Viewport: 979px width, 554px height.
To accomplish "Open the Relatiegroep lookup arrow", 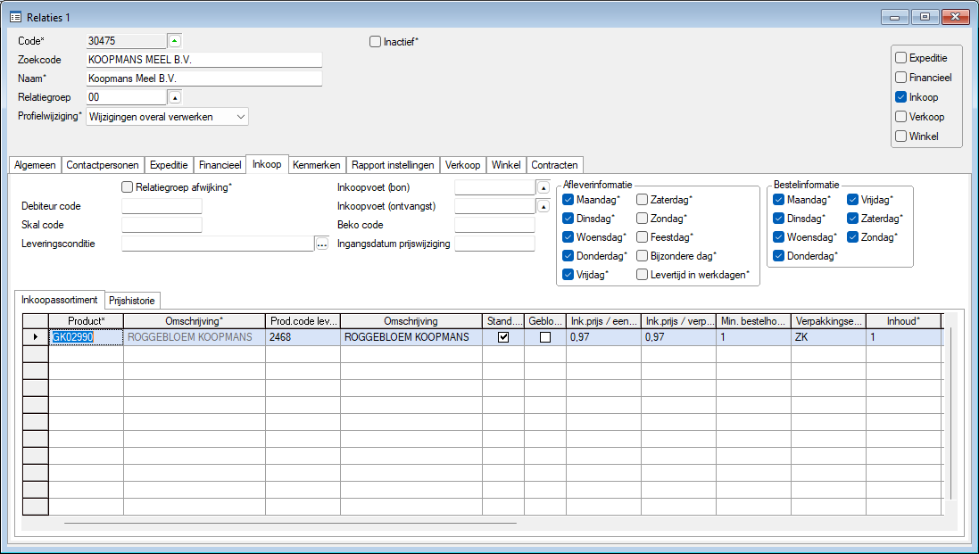I will tap(175, 97).
